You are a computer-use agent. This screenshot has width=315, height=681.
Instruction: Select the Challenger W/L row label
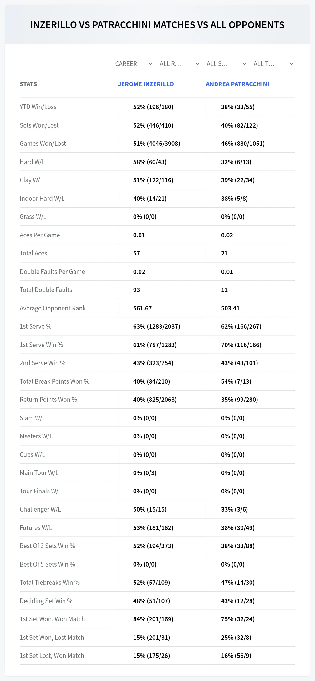40,509
